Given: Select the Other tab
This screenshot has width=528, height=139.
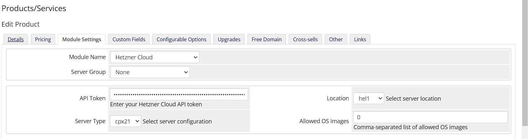Looking at the screenshot, I should 336,39.
